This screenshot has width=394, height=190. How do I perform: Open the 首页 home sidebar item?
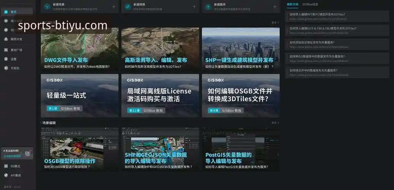[x=17, y=12]
